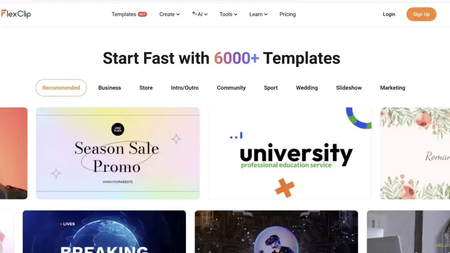This screenshot has height=253, width=450.
Task: Open the floral Romantic wedding template
Action: [x=415, y=153]
